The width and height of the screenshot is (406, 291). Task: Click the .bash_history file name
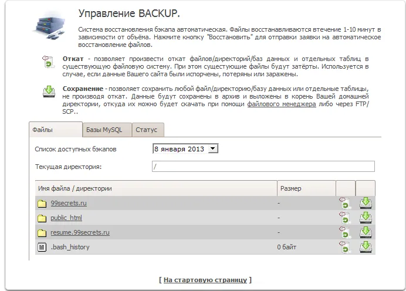click(x=70, y=247)
